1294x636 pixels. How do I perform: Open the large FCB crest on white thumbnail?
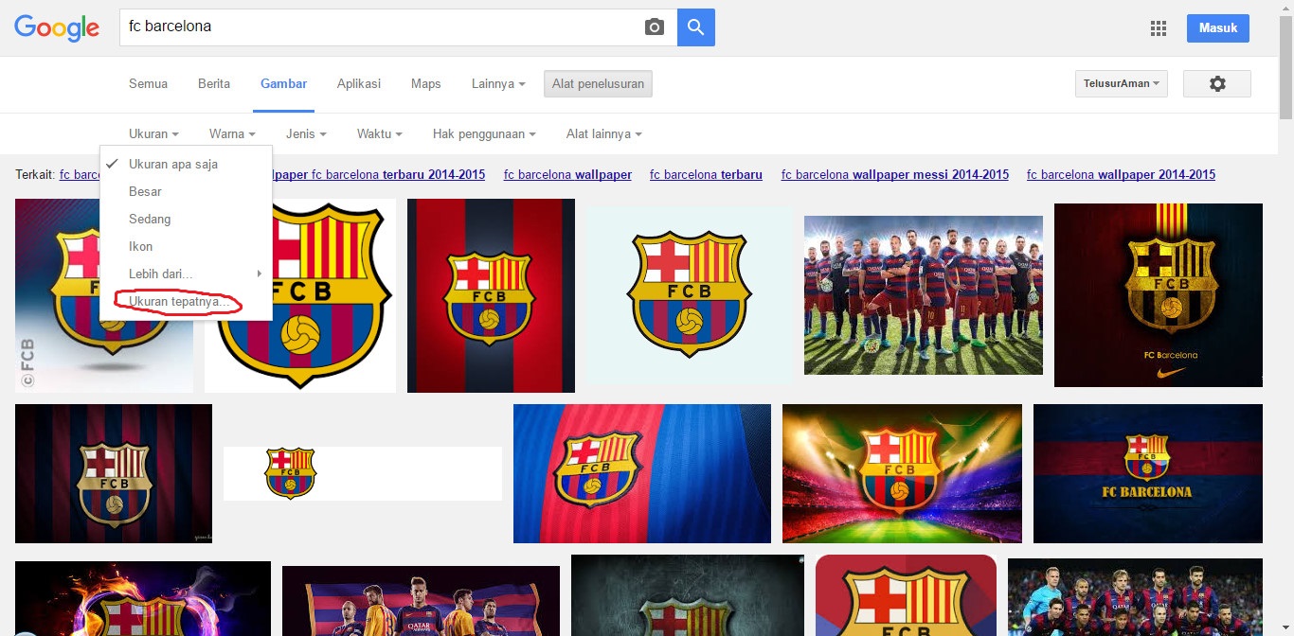pos(300,295)
